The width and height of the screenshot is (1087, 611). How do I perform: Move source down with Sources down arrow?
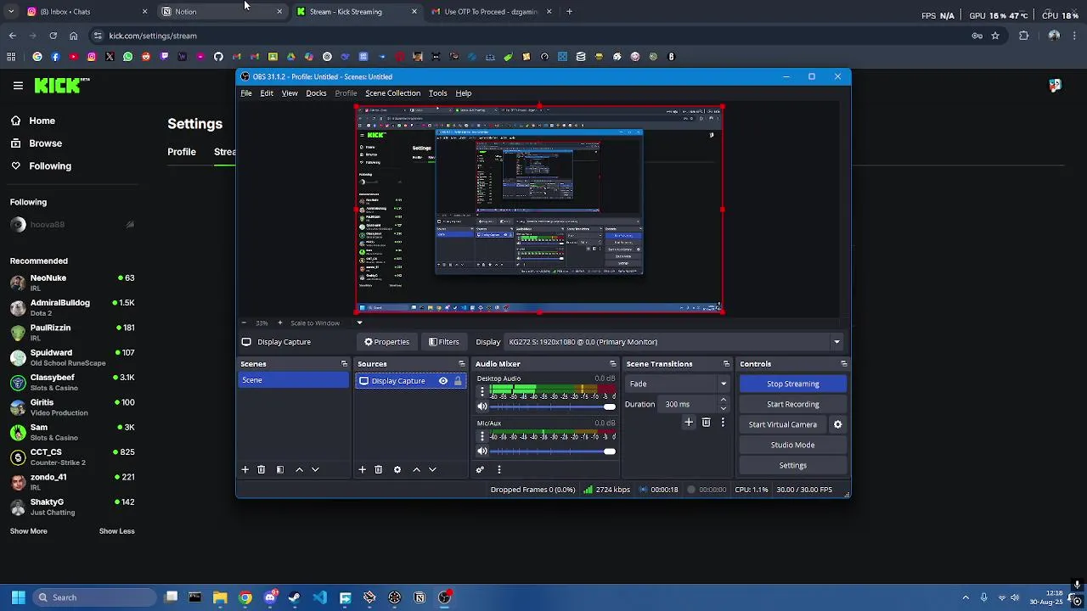(x=432, y=469)
